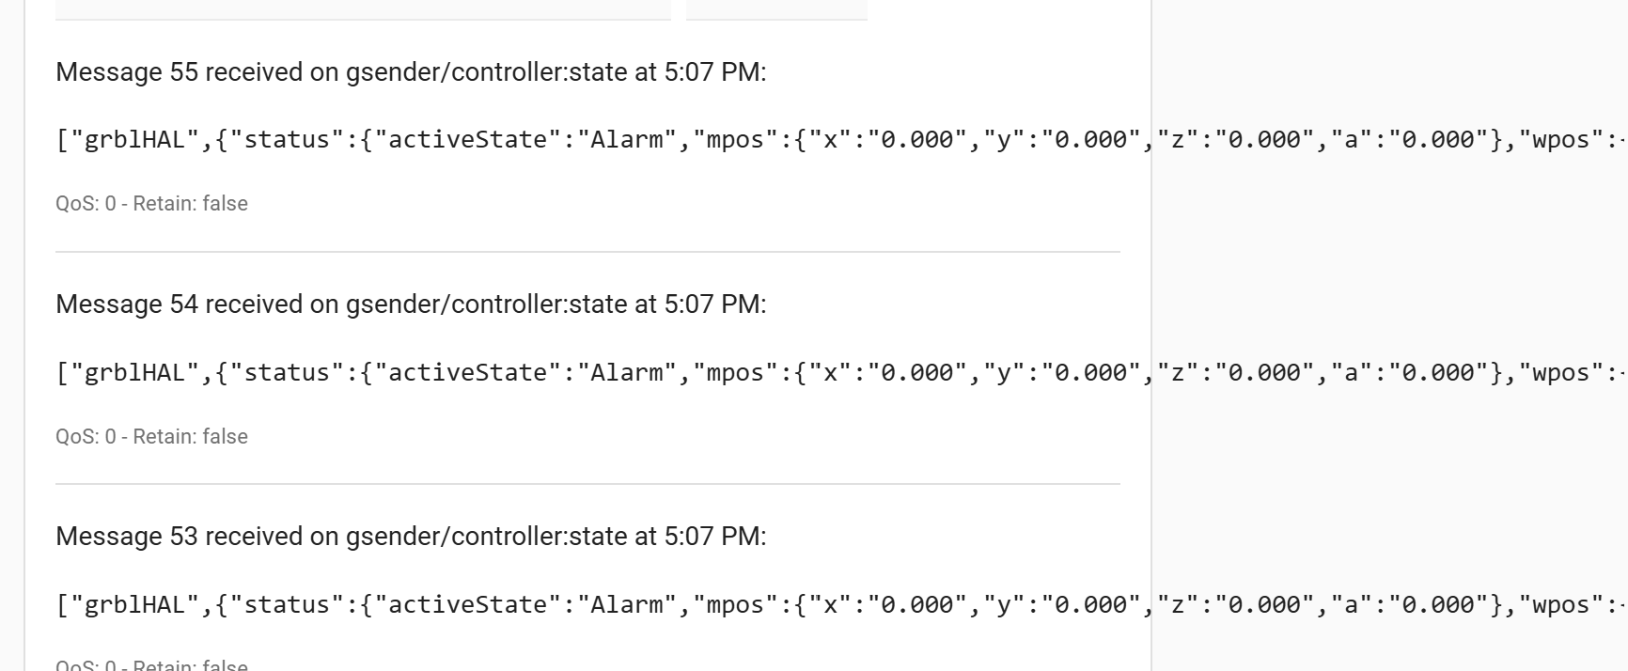Select the Message 55 grblHAL payload text
Image resolution: width=1628 pixels, height=671 pixels.
[x=841, y=140]
